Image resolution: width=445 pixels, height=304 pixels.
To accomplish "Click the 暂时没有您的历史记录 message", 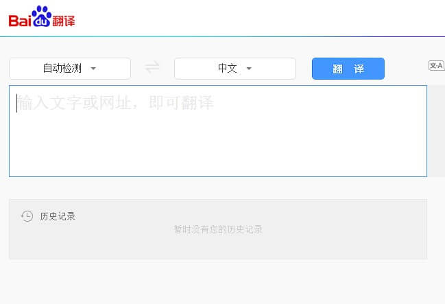I will click(218, 229).
